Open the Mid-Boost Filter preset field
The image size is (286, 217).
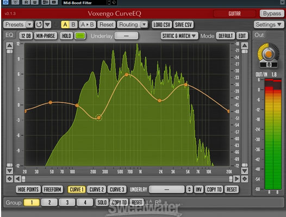[x=84, y=3]
